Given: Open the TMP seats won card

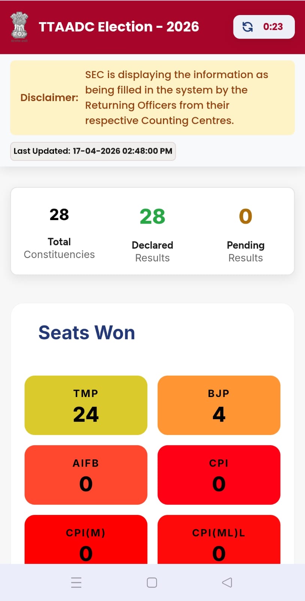Looking at the screenshot, I should (x=86, y=405).
